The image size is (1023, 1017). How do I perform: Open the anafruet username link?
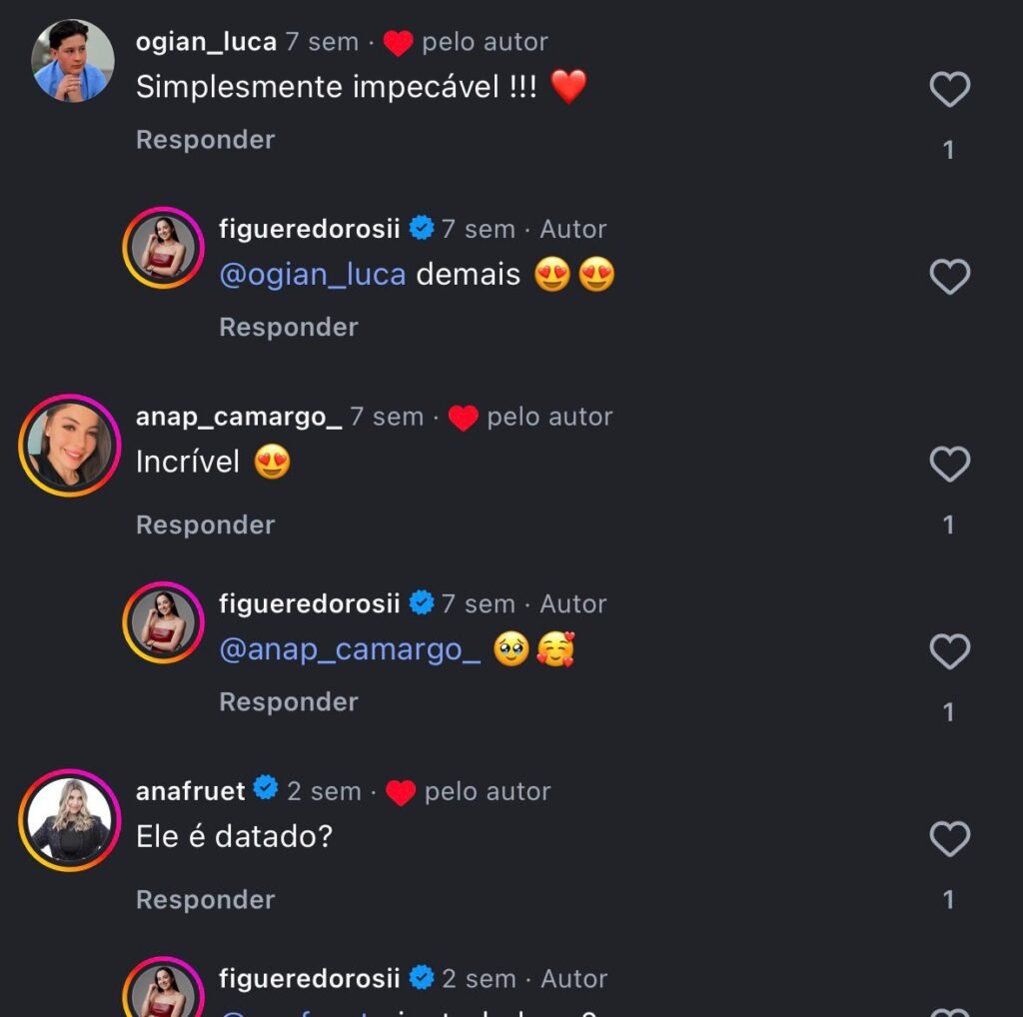click(x=190, y=791)
